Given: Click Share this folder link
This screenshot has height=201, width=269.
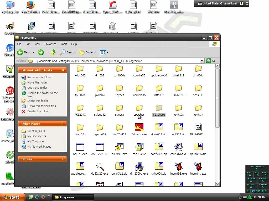Looking at the screenshot, I should [x=38, y=101].
